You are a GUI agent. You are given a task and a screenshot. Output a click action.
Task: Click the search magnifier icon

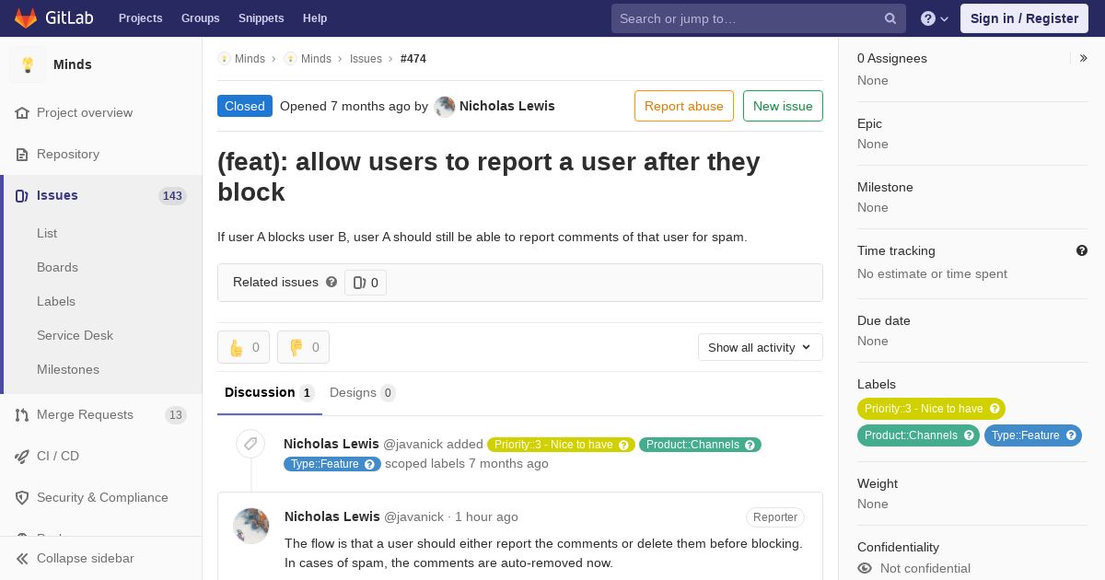point(890,18)
